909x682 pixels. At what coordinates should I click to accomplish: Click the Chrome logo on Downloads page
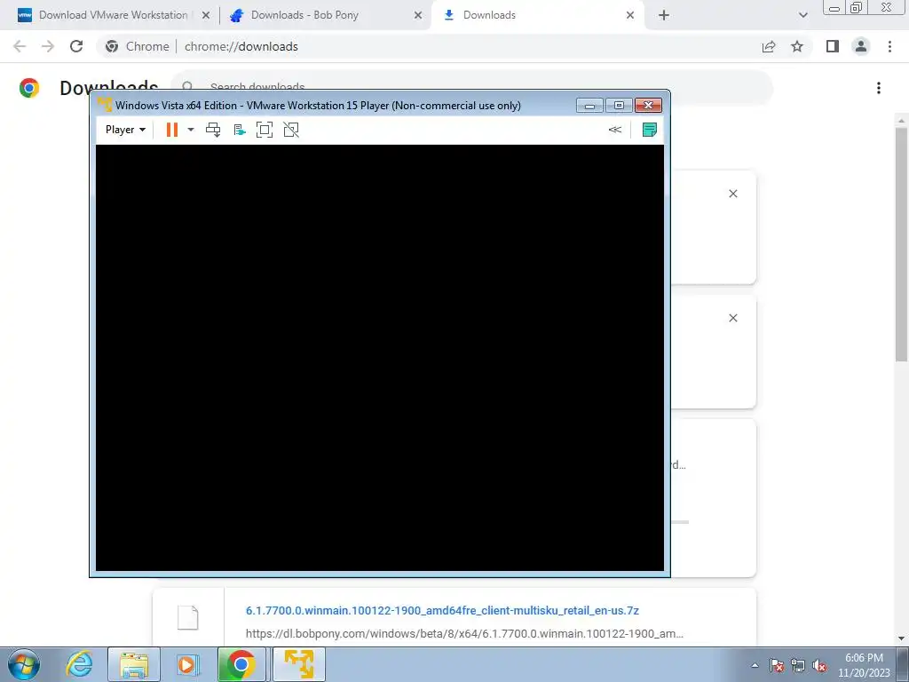click(29, 88)
